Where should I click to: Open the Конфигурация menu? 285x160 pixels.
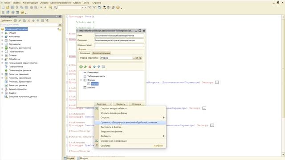click(x=31, y=3)
